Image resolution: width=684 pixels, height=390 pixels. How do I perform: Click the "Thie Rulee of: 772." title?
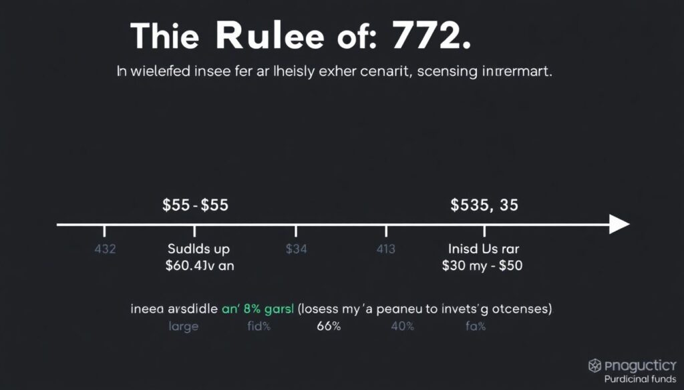point(301,36)
